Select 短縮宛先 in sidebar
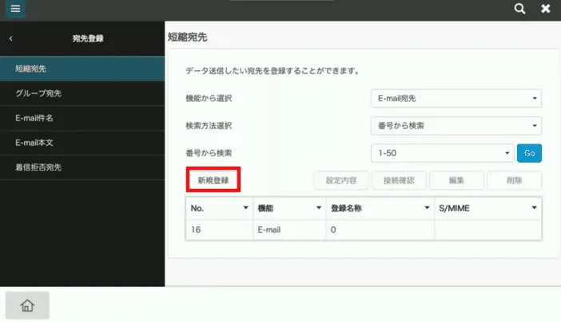 tap(82, 69)
